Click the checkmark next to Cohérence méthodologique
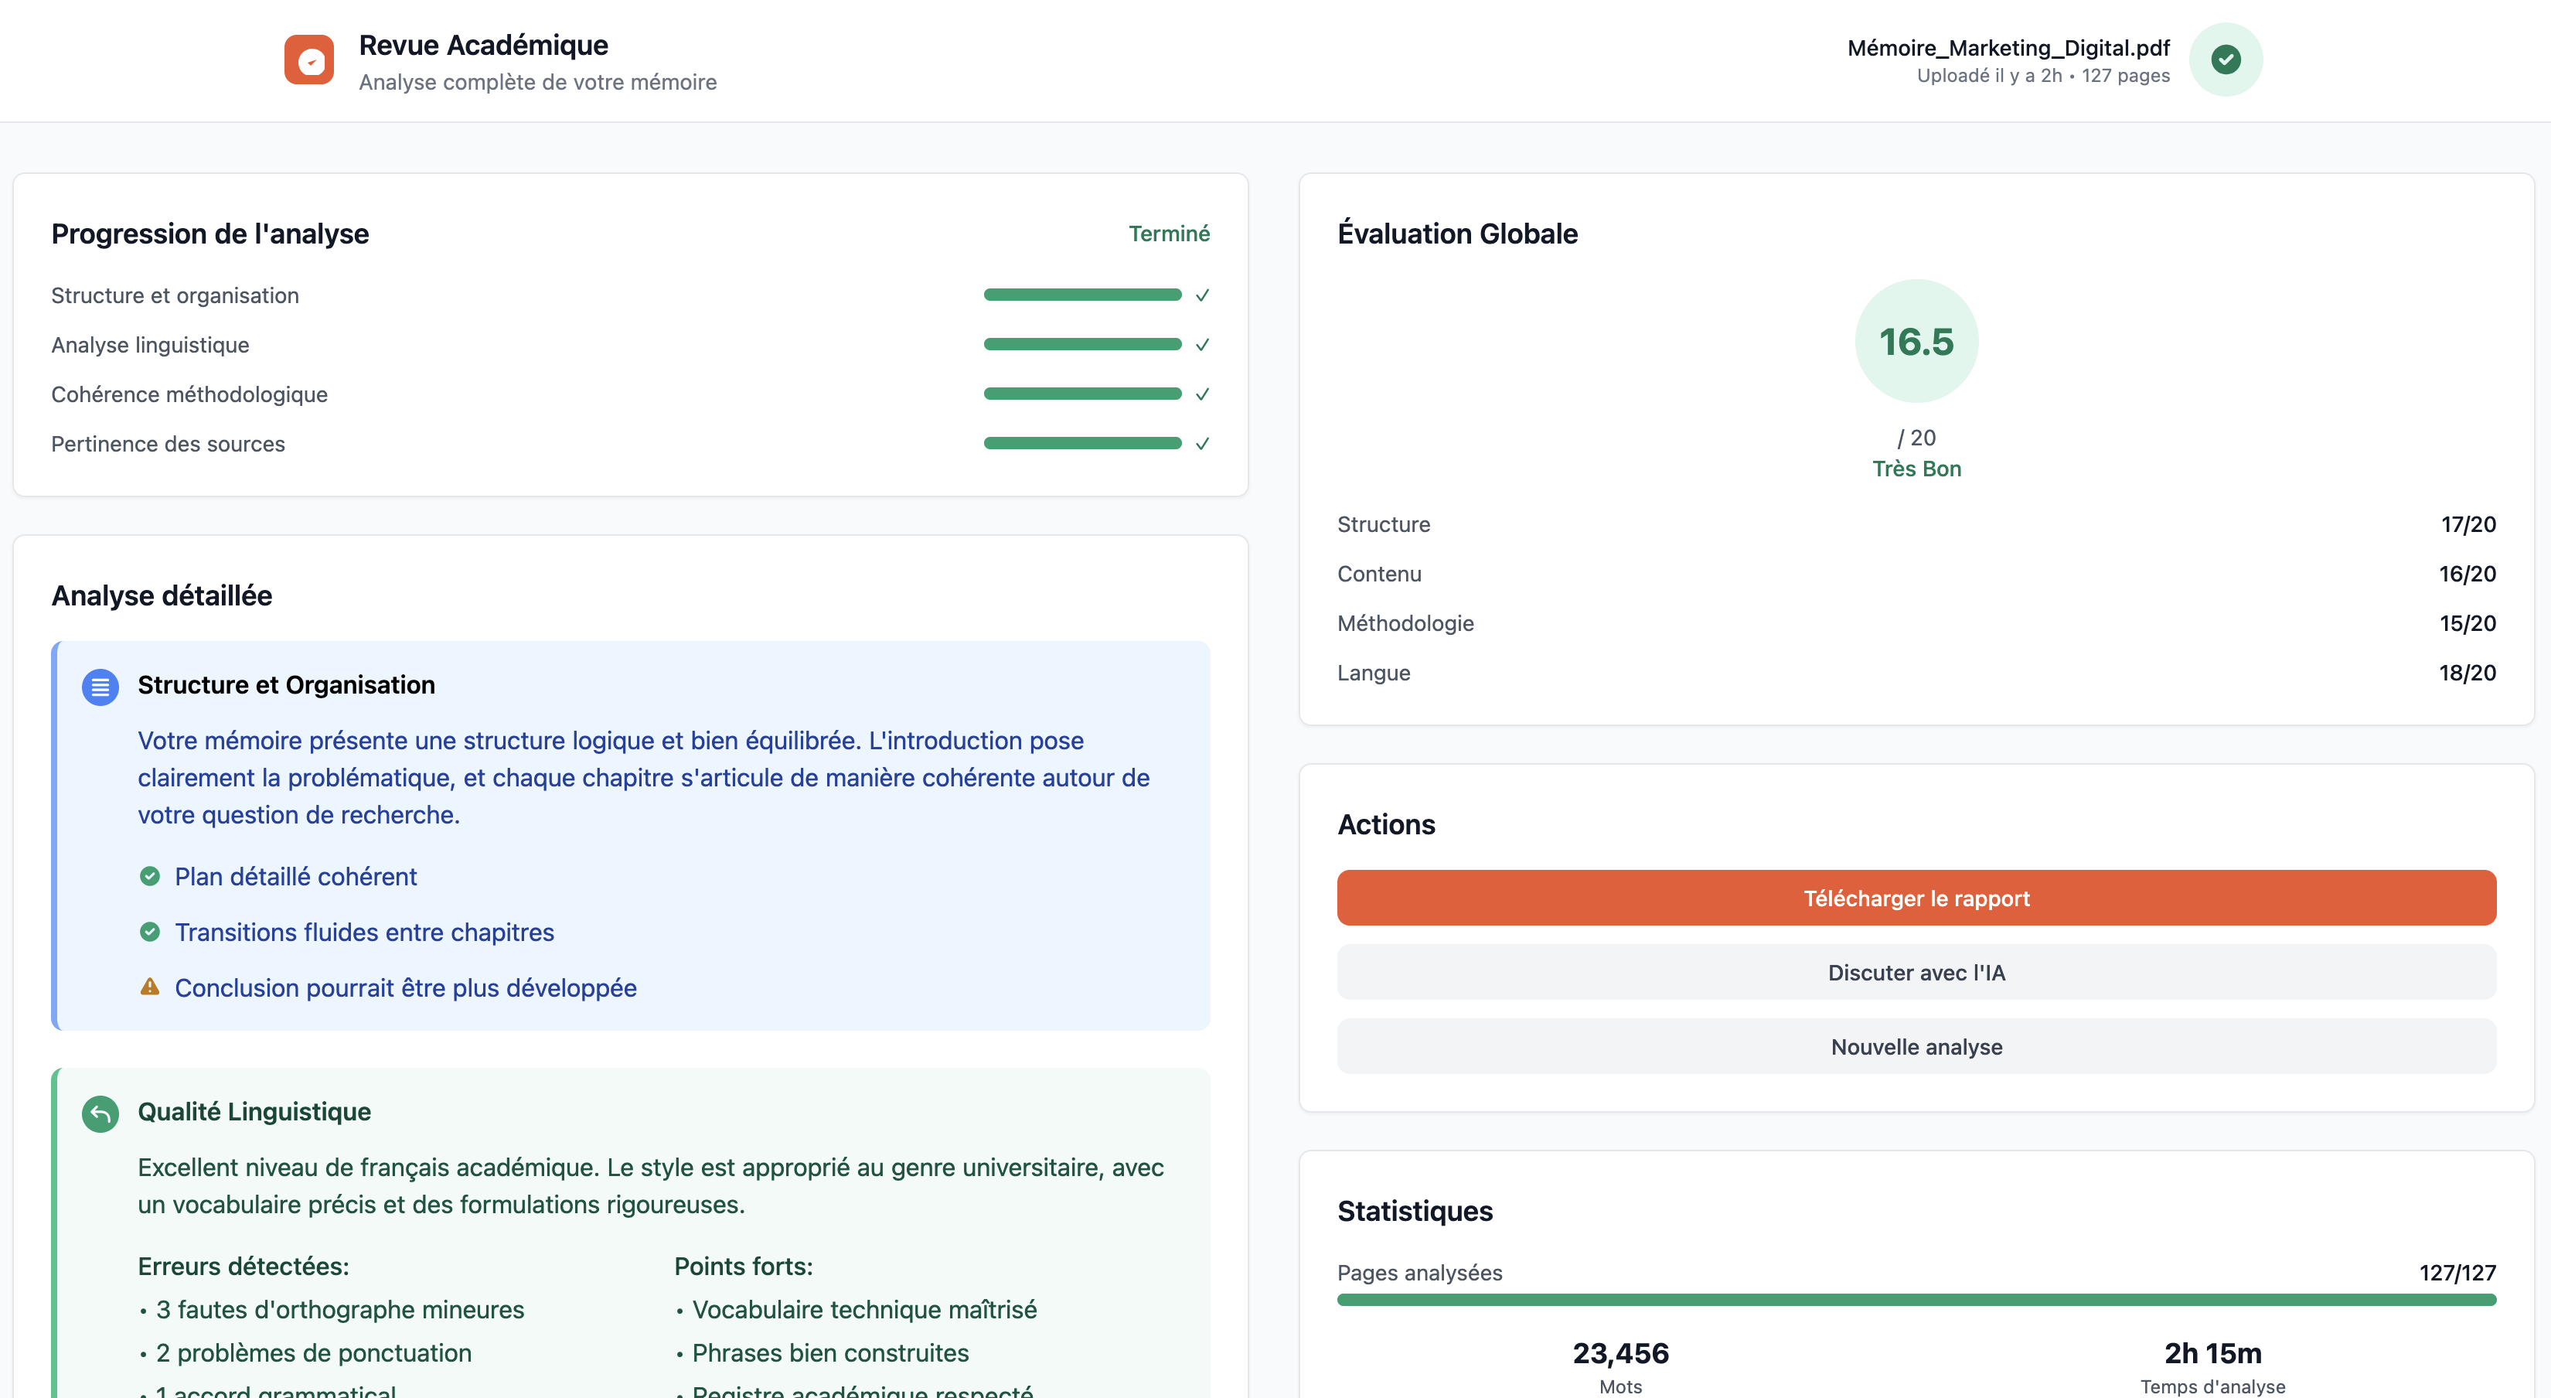 click(x=1202, y=394)
